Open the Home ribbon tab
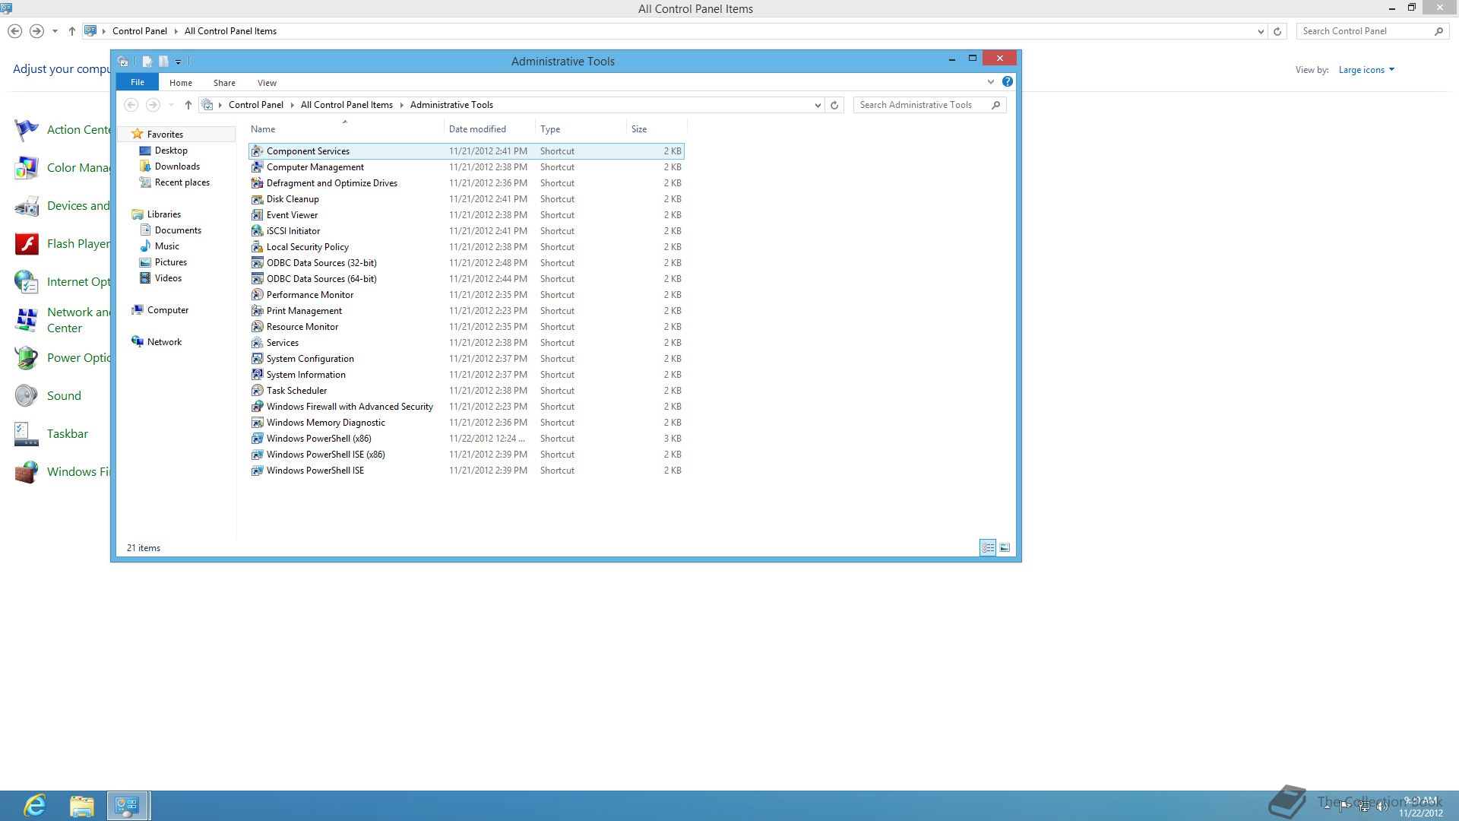Image resolution: width=1459 pixels, height=821 pixels. pos(181,83)
